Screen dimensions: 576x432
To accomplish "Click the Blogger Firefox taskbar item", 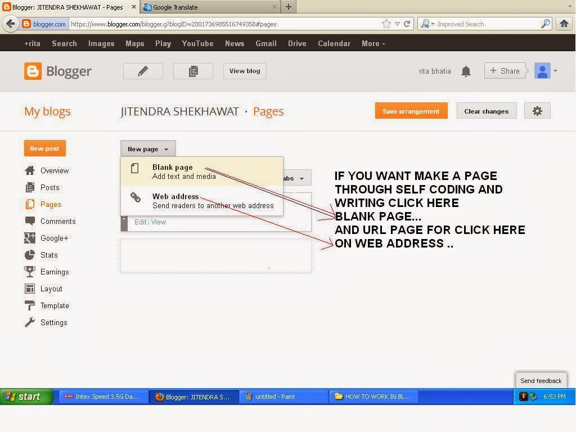I will [x=194, y=397].
